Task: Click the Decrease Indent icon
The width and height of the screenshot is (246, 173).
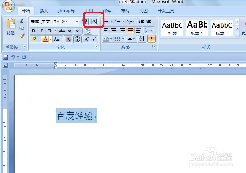Action: click(x=141, y=21)
